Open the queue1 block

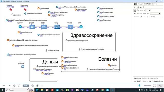[x=32, y=27]
